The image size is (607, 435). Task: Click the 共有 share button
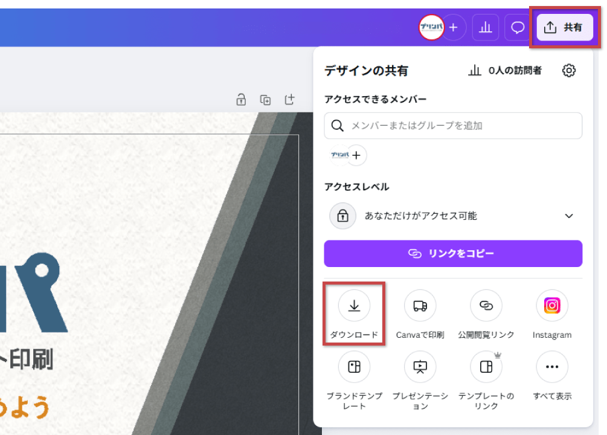[564, 28]
